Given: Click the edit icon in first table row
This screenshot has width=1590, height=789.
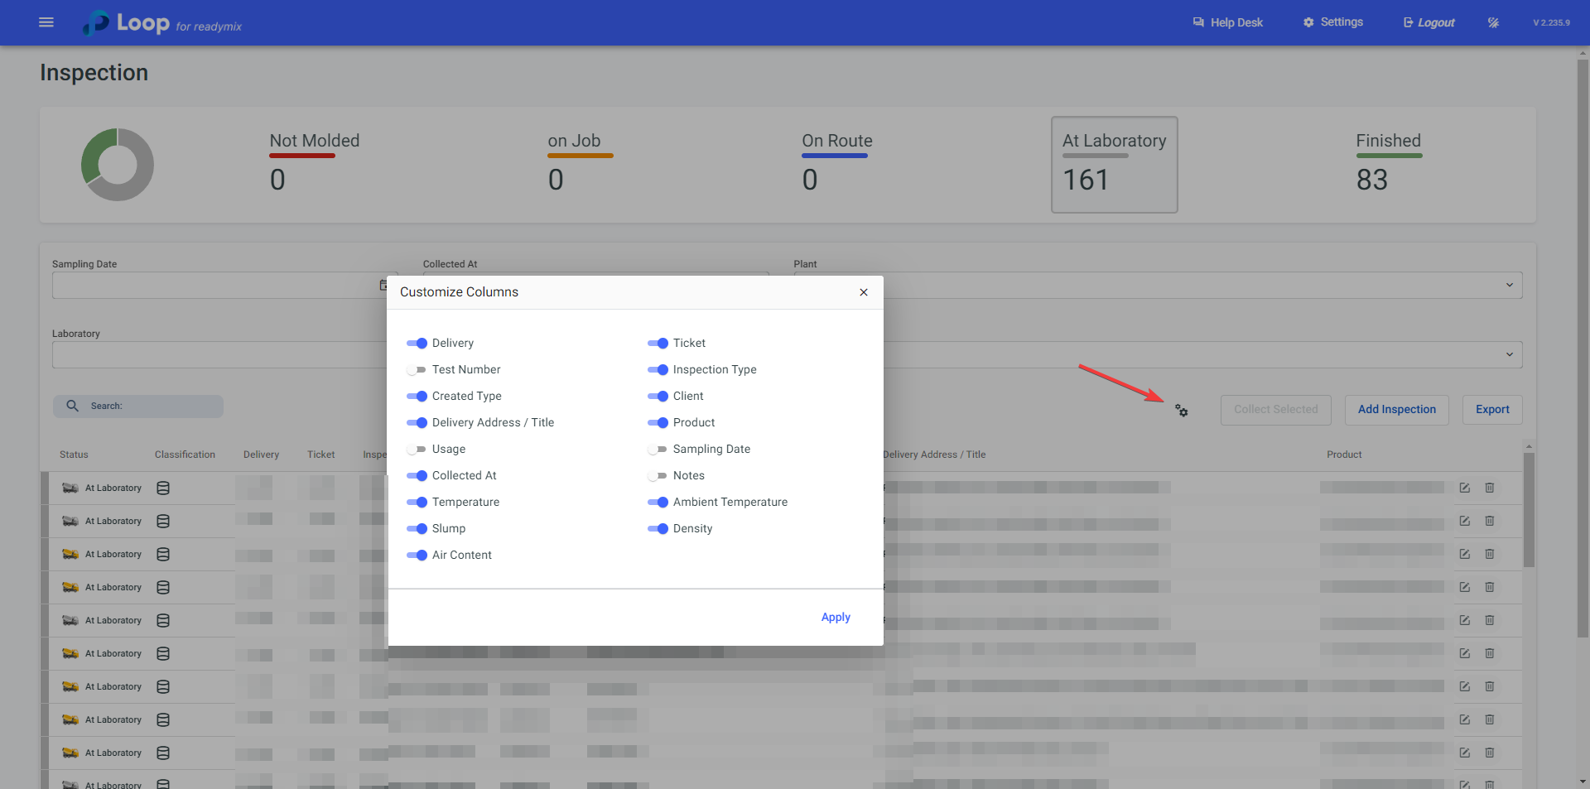Looking at the screenshot, I should coord(1464,488).
